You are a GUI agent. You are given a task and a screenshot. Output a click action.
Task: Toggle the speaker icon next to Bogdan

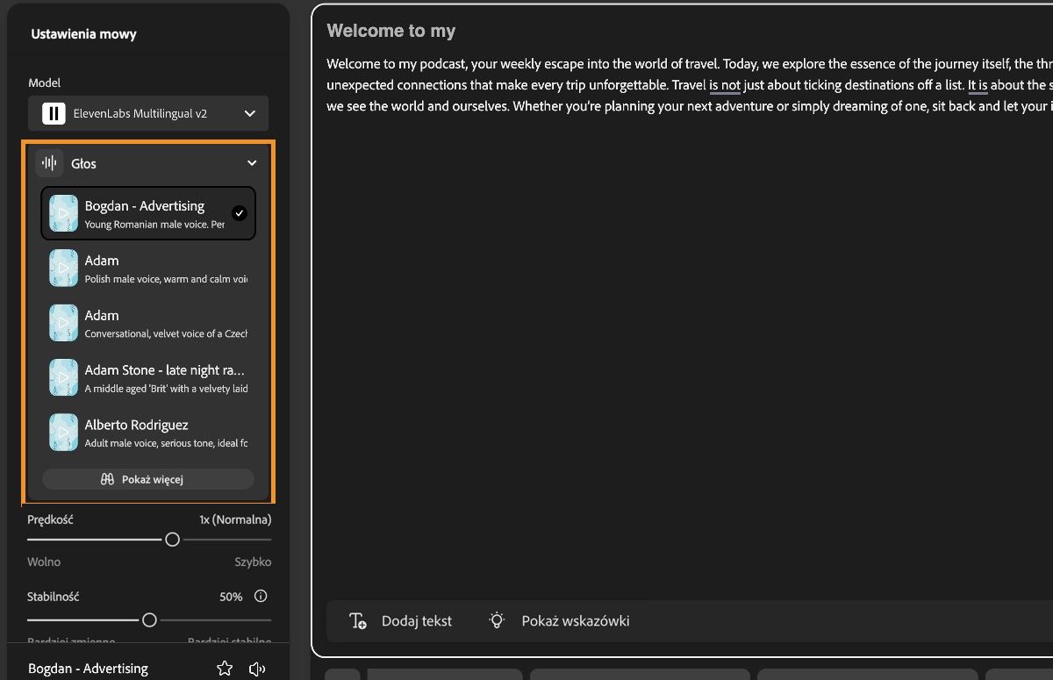click(256, 668)
